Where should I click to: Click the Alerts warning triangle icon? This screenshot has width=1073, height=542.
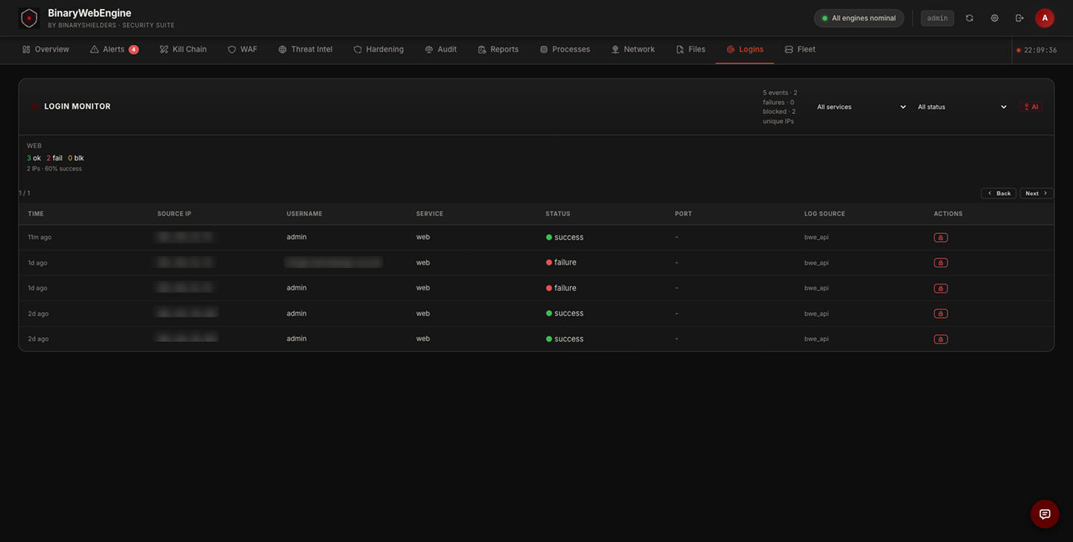coord(94,49)
